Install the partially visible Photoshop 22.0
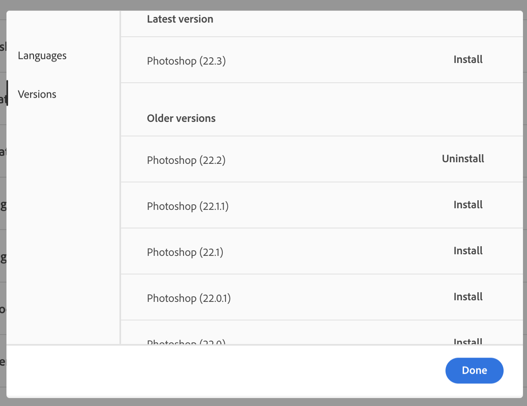This screenshot has height=406, width=527. click(468, 341)
